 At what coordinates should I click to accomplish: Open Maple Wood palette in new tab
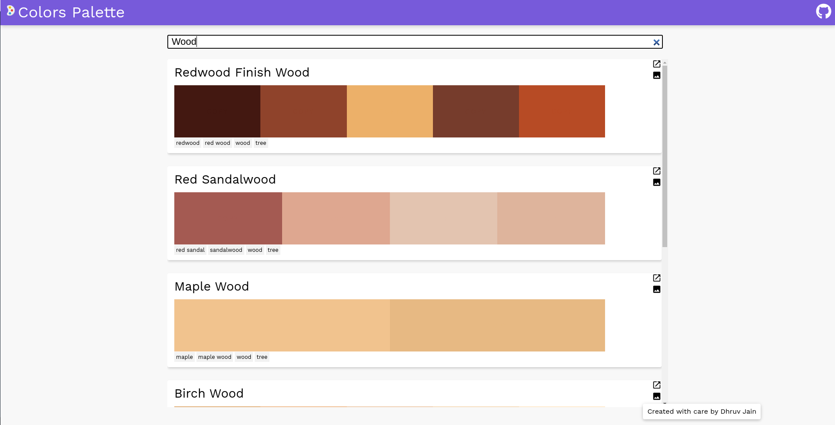click(x=656, y=278)
